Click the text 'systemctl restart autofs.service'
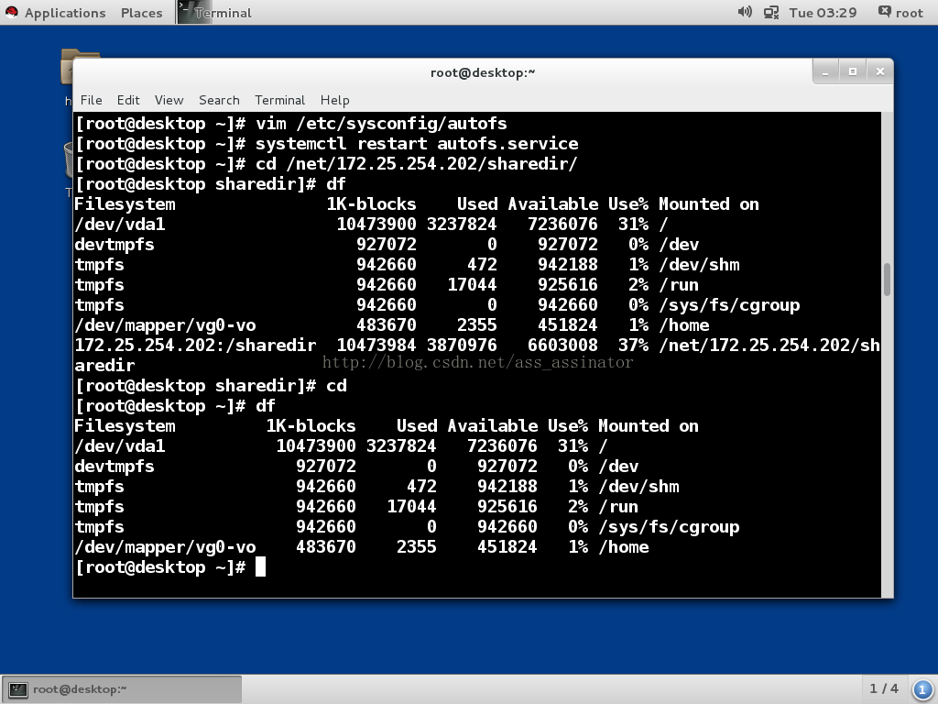 tap(417, 144)
